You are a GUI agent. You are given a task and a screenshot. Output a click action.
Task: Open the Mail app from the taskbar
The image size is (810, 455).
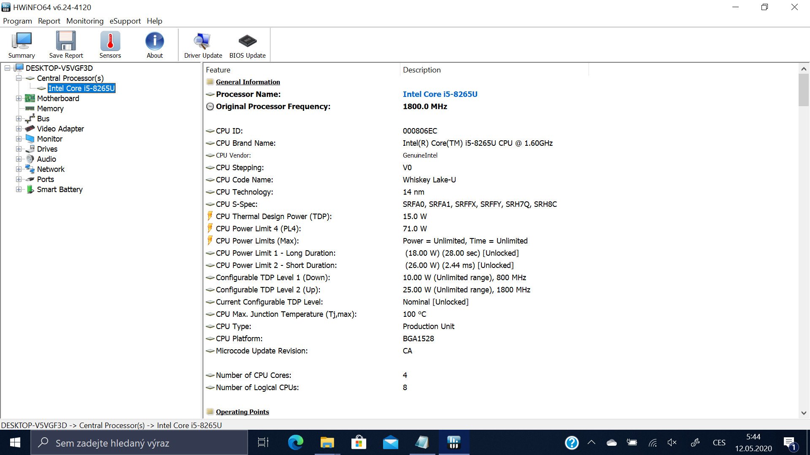390,442
